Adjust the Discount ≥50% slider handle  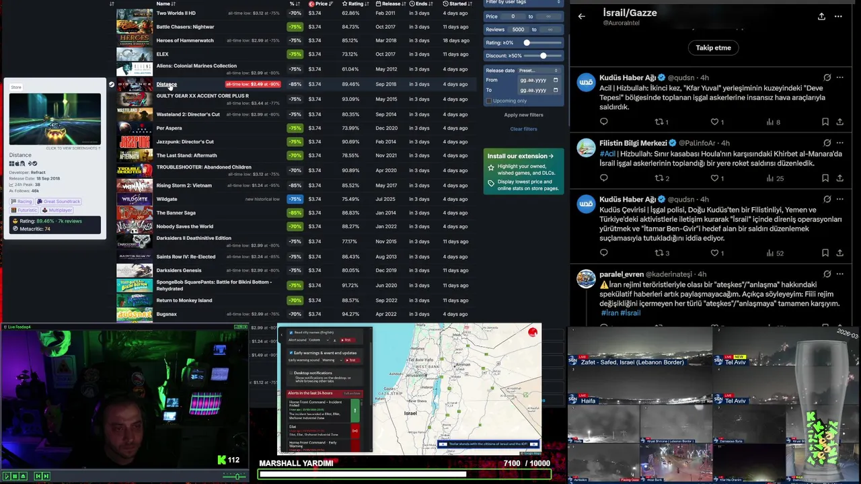pos(543,56)
